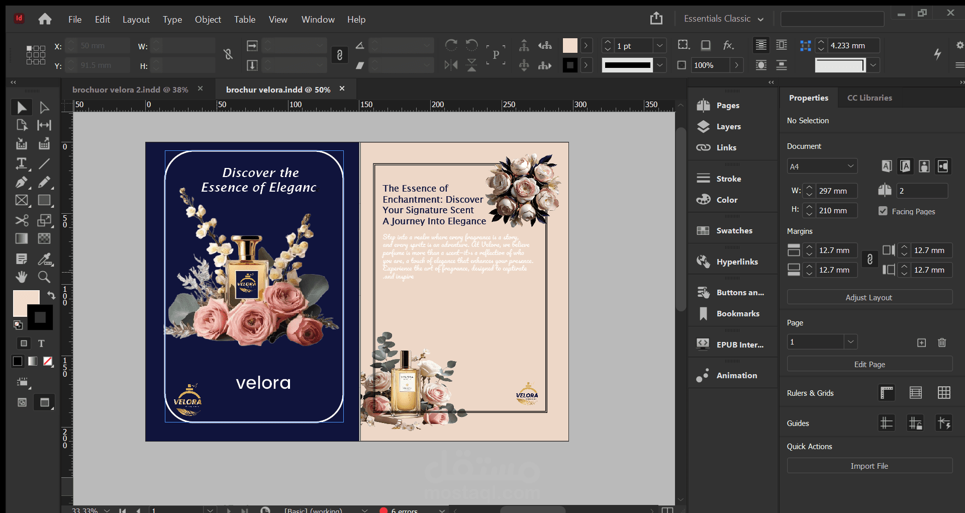Pick the Hand tool
The width and height of the screenshot is (965, 513).
point(21,277)
